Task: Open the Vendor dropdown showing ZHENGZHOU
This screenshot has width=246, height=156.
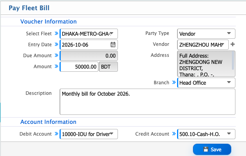Action: click(x=203, y=45)
